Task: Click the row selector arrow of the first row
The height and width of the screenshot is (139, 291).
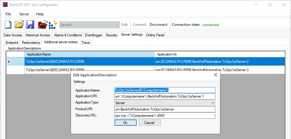Action: coord(9,62)
